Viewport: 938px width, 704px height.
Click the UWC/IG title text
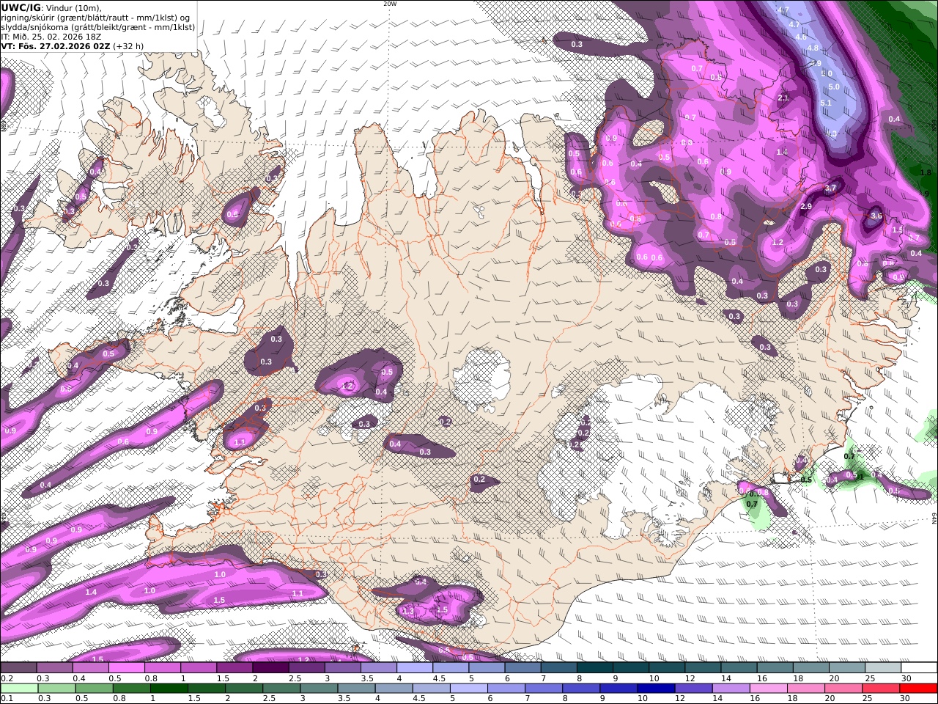coord(20,7)
